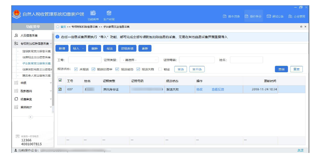Screen dimensions: 314x157
Task: Click the 人员信息采集 person icon
Action: (x=16, y=35)
